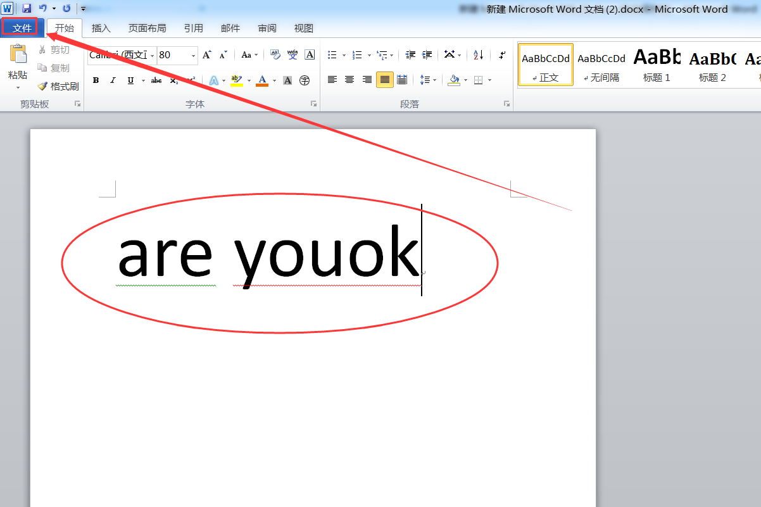Apply the yellow text highlight color
Viewport: 761px width, 507px height.
click(x=236, y=80)
